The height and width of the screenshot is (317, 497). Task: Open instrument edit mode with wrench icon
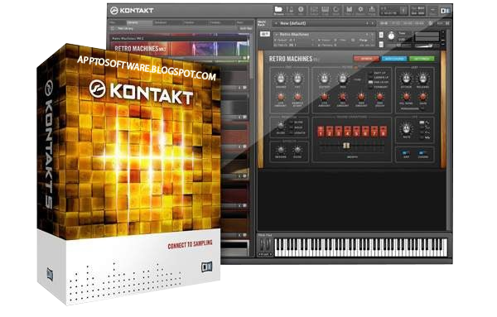[x=265, y=34]
